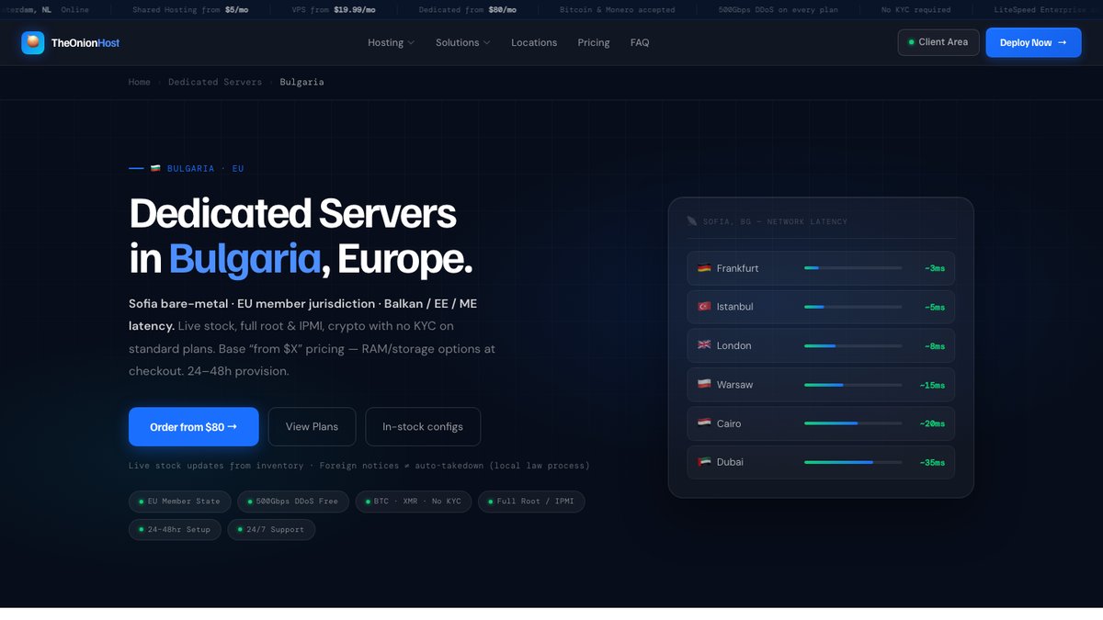Go to Home breadcrumb link

click(x=140, y=82)
